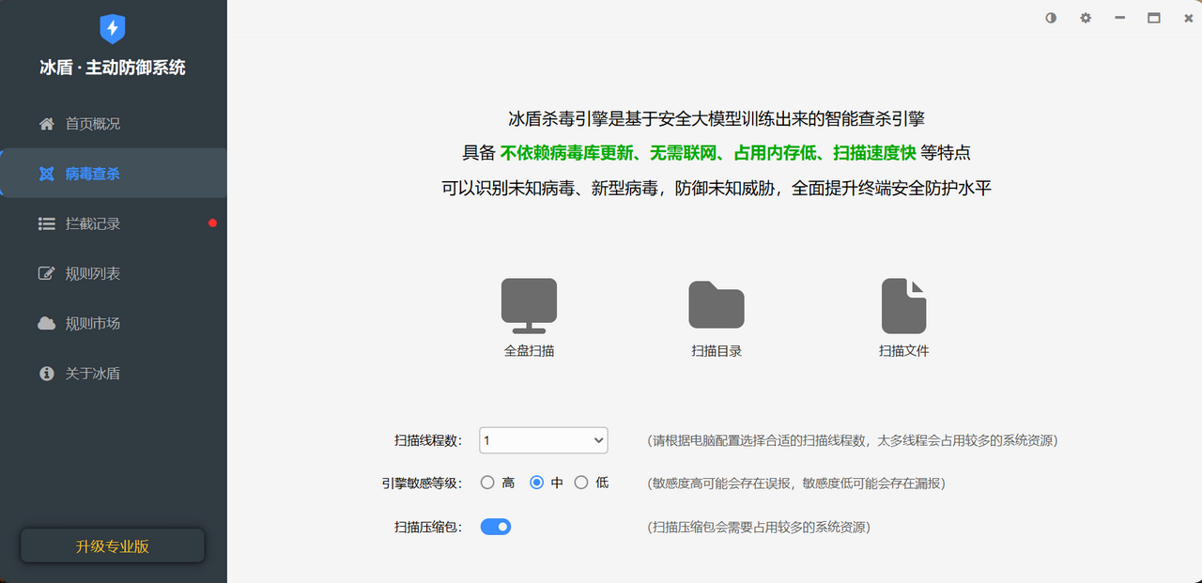This screenshot has height=583, width=1202.
Task: Select the 病毒查杀 sidebar item
Action: pos(92,174)
